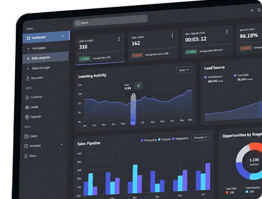This screenshot has width=262, height=199.
Task: Click the green percentage badge on Avg Time card
Action: (191, 52)
